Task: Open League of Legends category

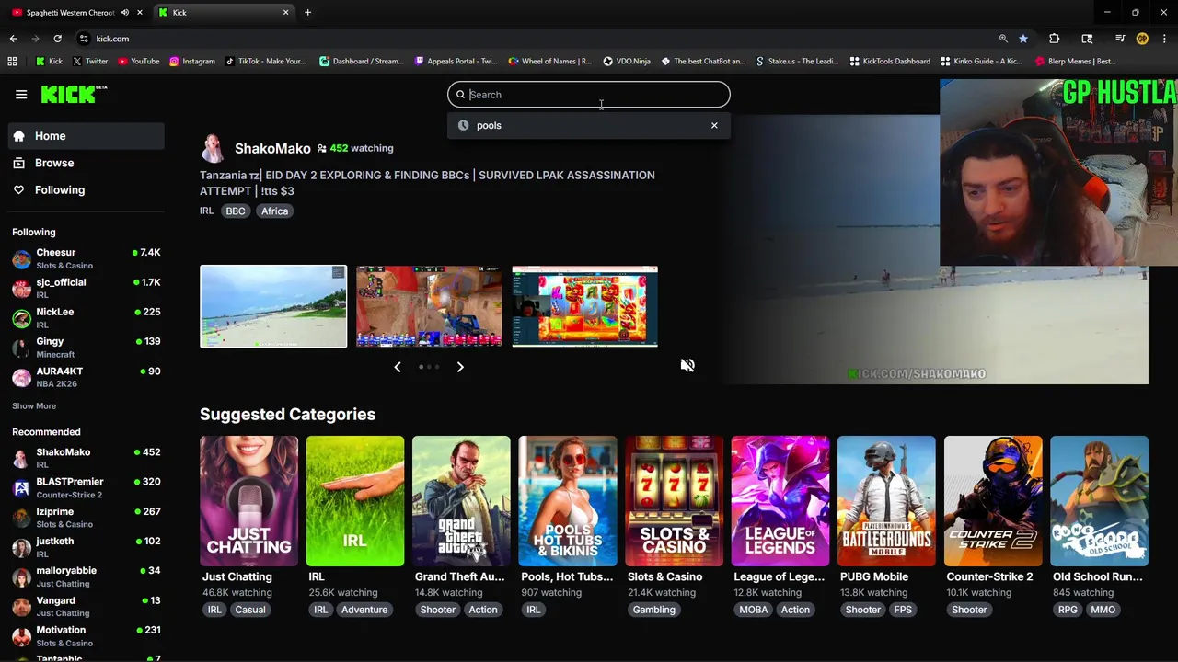Action: (x=780, y=501)
